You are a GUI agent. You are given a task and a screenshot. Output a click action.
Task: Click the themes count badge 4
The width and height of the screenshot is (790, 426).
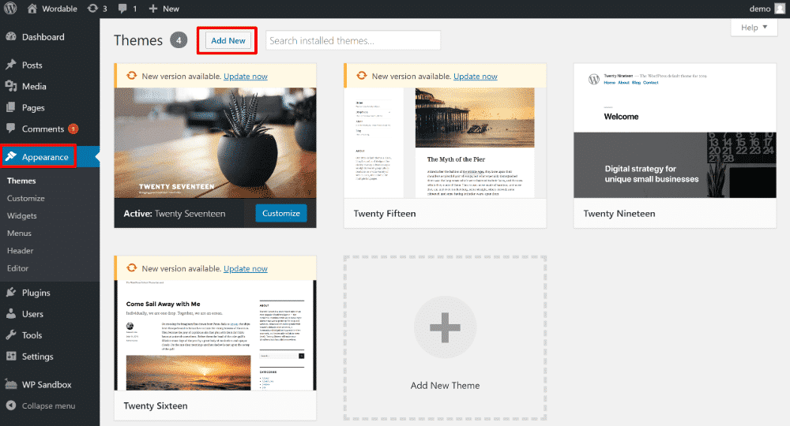pos(179,40)
